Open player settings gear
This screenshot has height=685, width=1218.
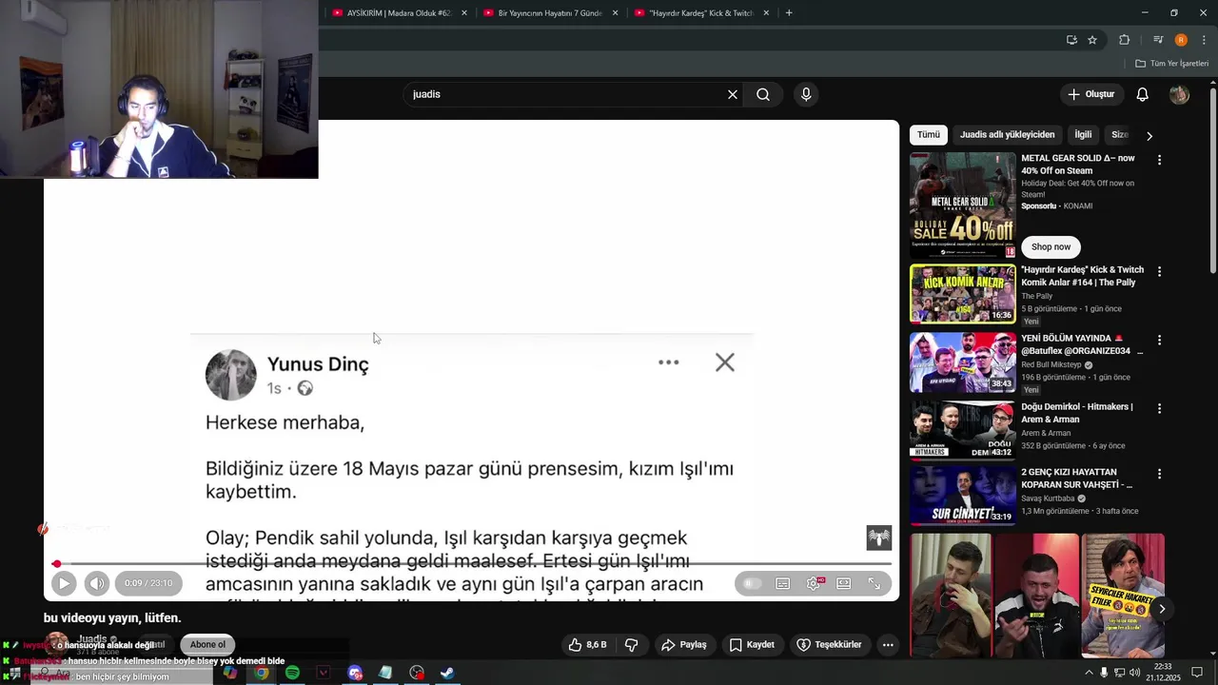click(x=814, y=583)
